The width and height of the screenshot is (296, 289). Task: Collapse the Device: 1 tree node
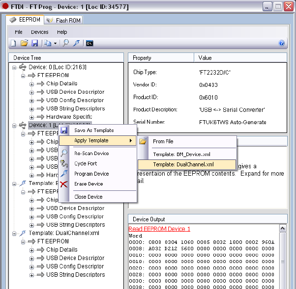click(14, 126)
